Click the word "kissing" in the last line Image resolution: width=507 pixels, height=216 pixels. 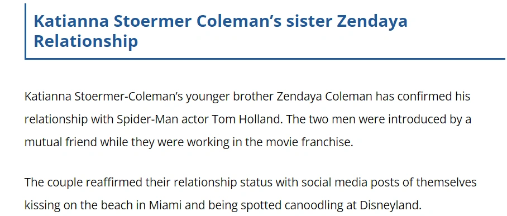coord(42,205)
